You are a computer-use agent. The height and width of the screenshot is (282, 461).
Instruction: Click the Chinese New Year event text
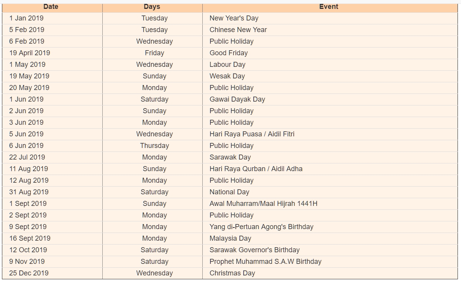[x=238, y=30]
